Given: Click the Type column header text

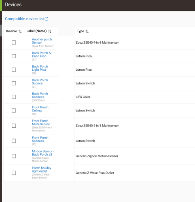Looking at the screenshot, I should point(81,31).
